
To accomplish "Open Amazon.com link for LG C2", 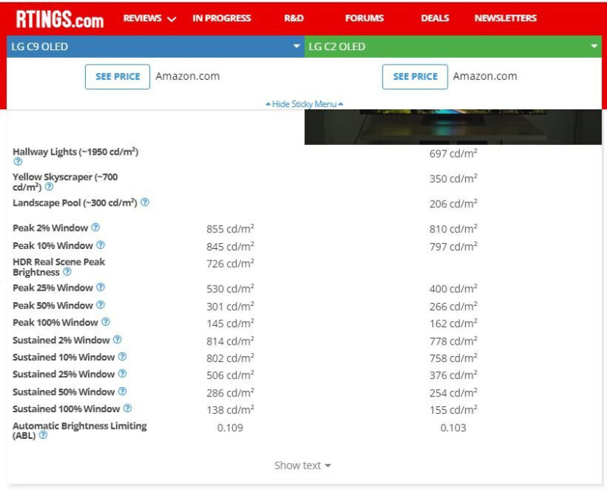I will click(485, 76).
